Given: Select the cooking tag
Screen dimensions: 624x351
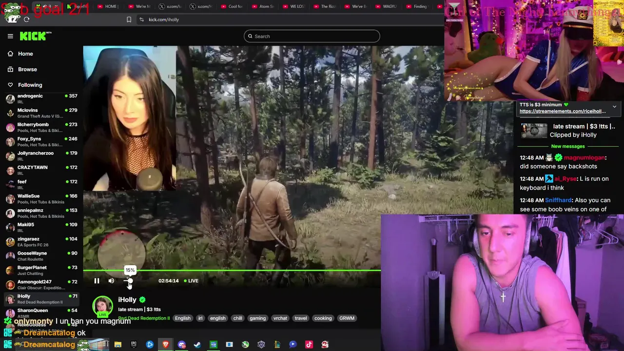Looking at the screenshot, I should coord(323,318).
